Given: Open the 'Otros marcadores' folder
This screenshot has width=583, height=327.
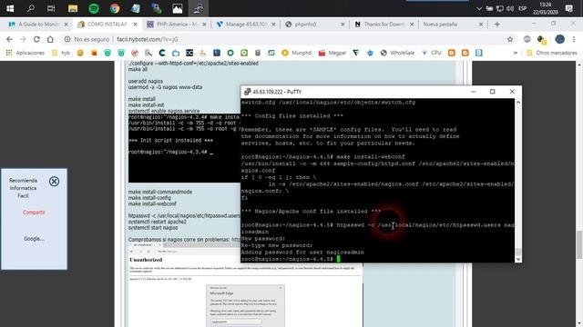Looking at the screenshot, I should pos(552,53).
